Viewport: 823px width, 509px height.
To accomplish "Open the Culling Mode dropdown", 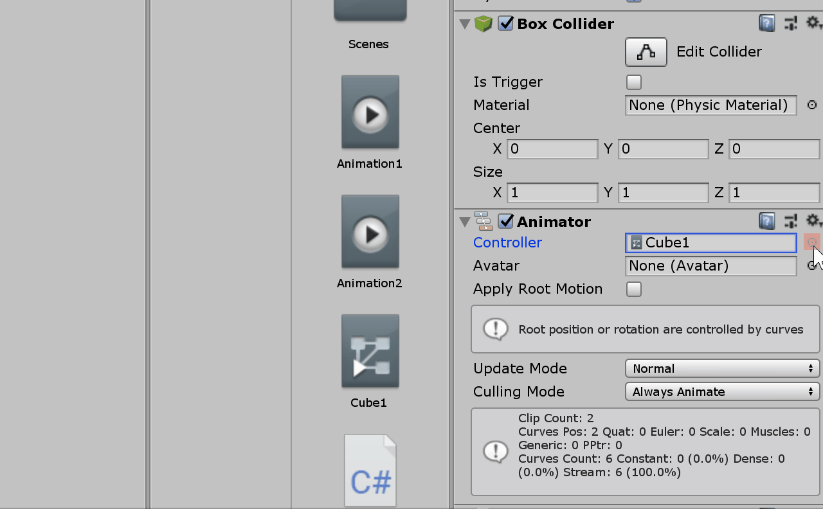I will click(x=722, y=391).
